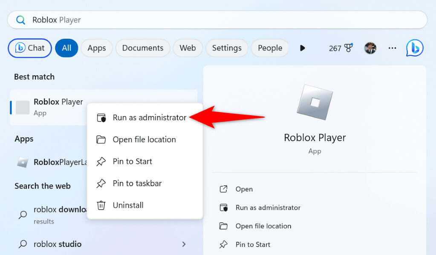Viewport: 436px width, 255px height.
Task: Choose Run as administrator in the context menu
Action: (x=144, y=118)
